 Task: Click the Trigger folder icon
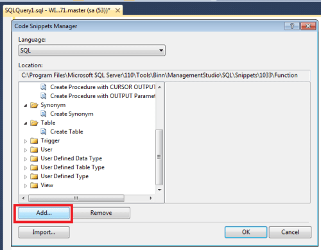[34, 140]
